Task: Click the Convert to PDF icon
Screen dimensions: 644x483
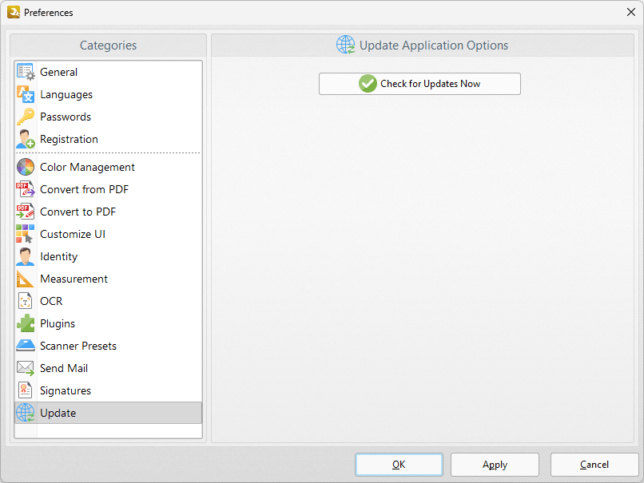Action: pyautogui.click(x=26, y=212)
